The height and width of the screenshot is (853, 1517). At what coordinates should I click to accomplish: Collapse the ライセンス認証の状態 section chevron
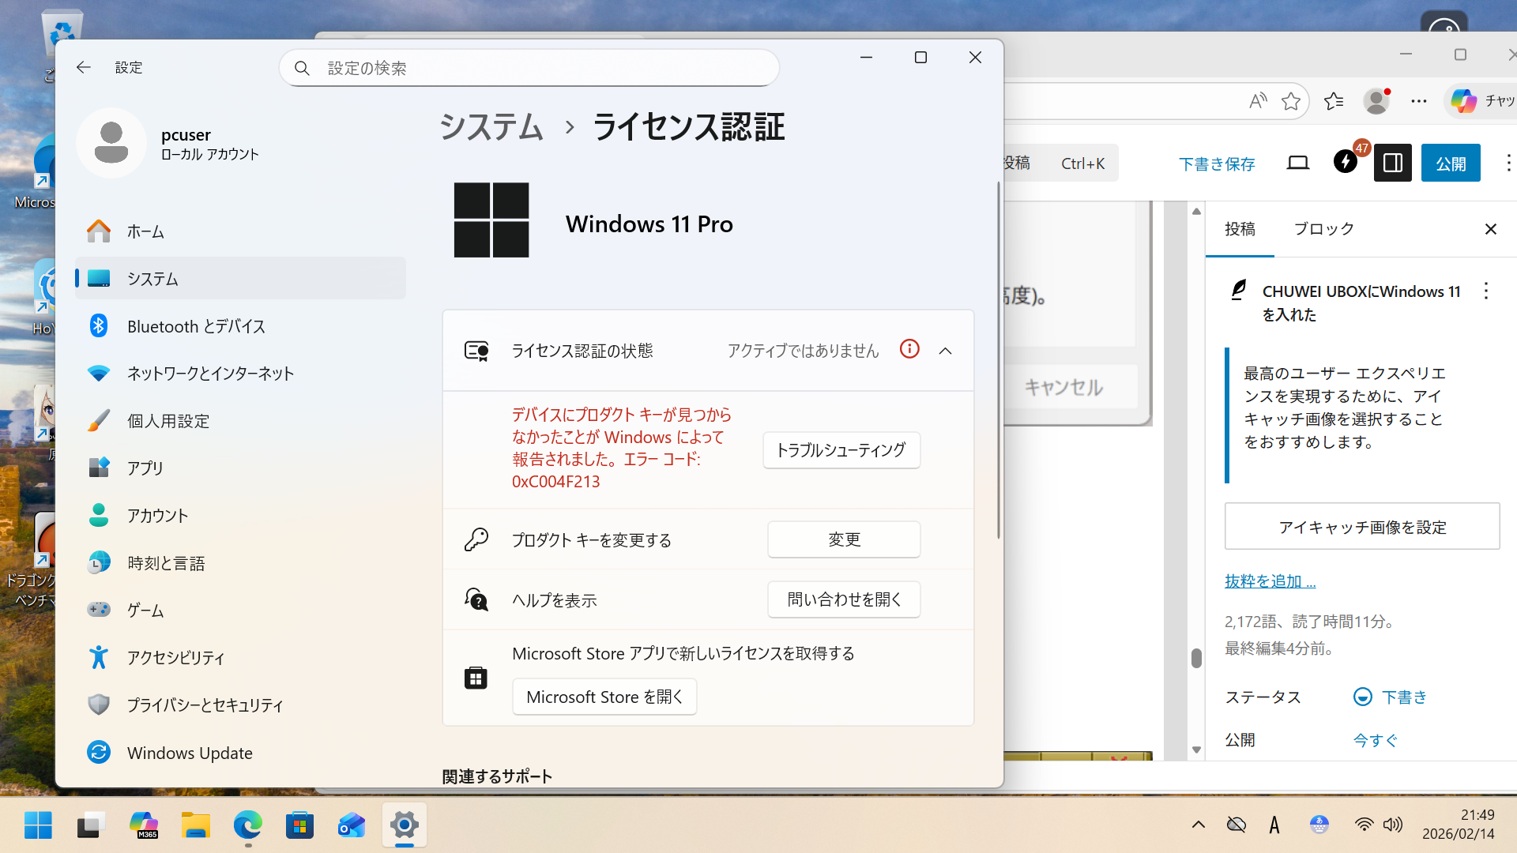[945, 351]
